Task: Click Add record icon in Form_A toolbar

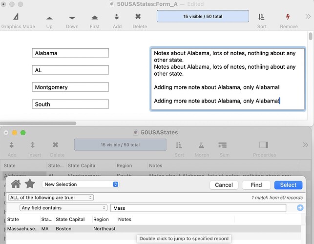Action: pyautogui.click(x=117, y=17)
